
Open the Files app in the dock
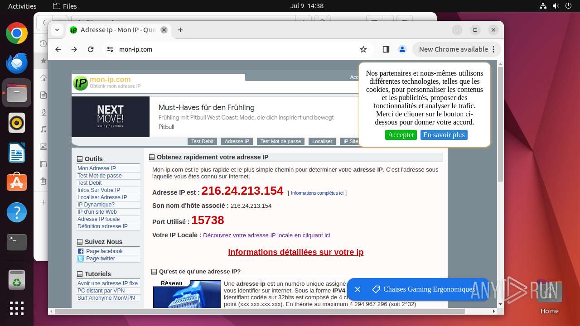click(x=17, y=93)
